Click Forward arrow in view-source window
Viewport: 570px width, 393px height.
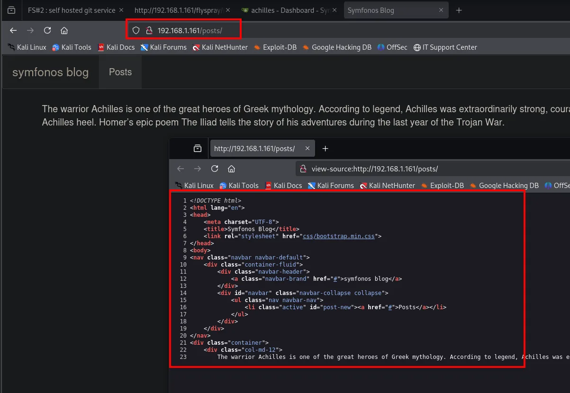(198, 169)
